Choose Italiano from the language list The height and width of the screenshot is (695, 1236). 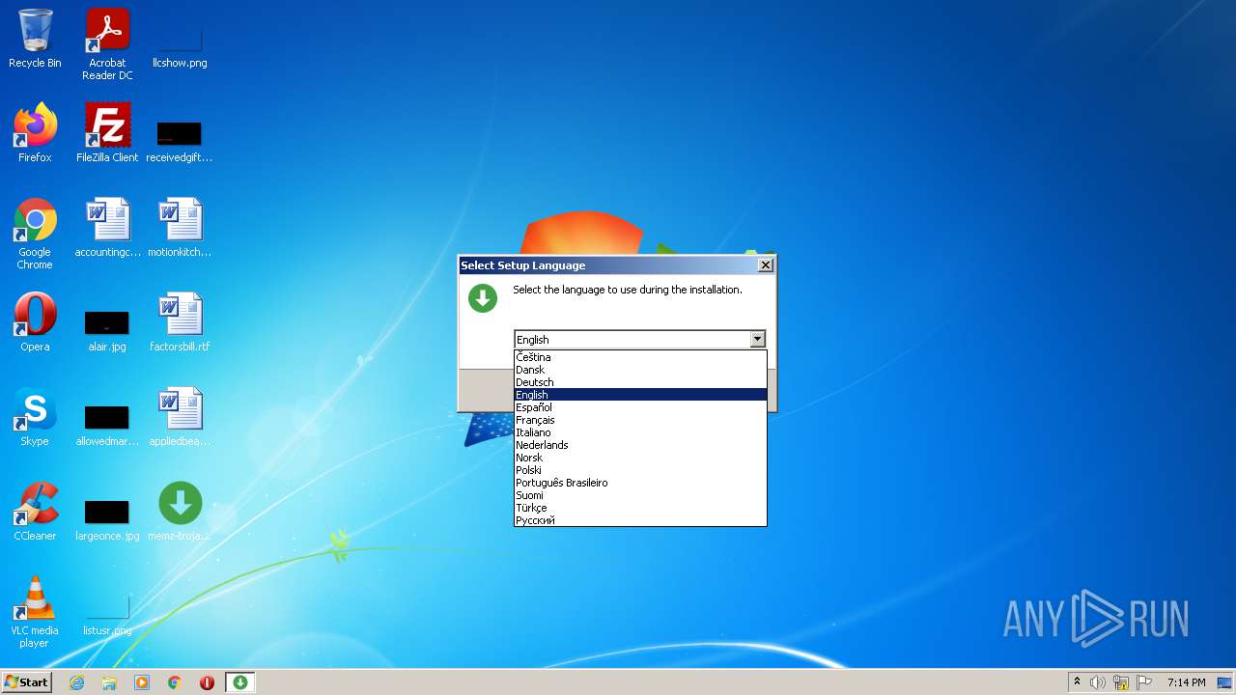coord(640,432)
